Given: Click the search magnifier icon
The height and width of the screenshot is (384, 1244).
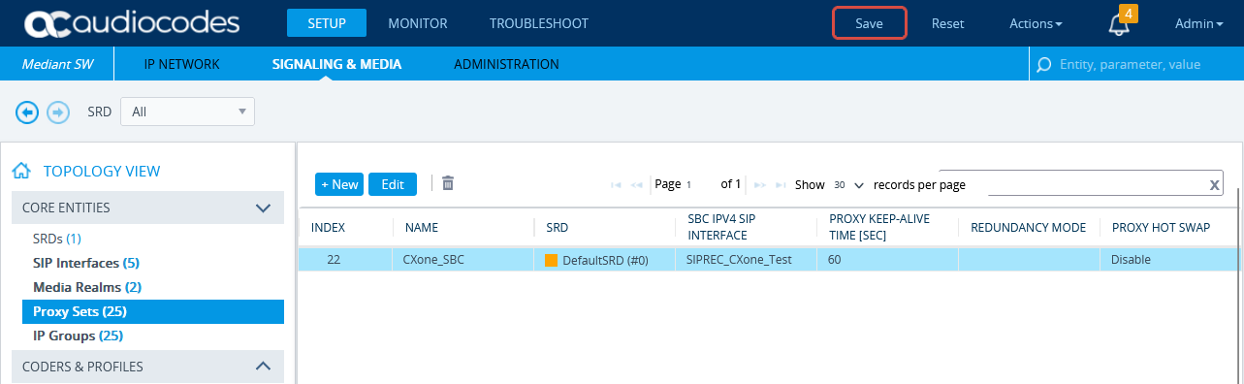Looking at the screenshot, I should pos(1043,65).
